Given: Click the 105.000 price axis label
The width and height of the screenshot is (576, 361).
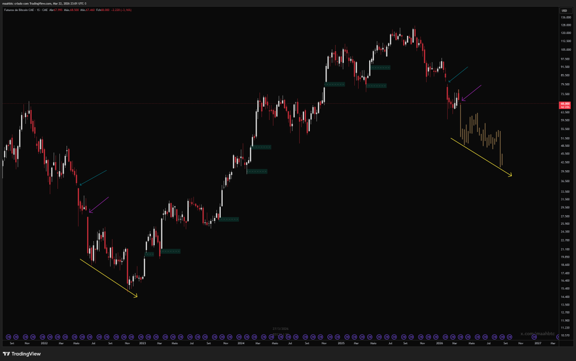Looking at the screenshot, I should click(565, 50).
